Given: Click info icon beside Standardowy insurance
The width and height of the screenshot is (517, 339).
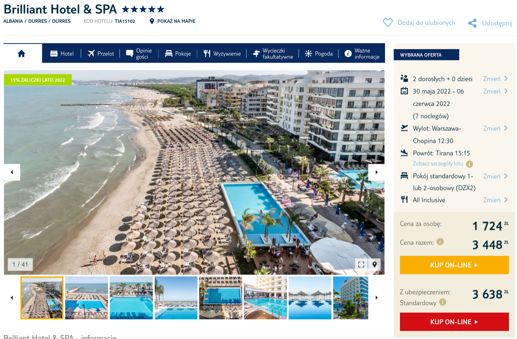Looking at the screenshot, I should 442,302.
